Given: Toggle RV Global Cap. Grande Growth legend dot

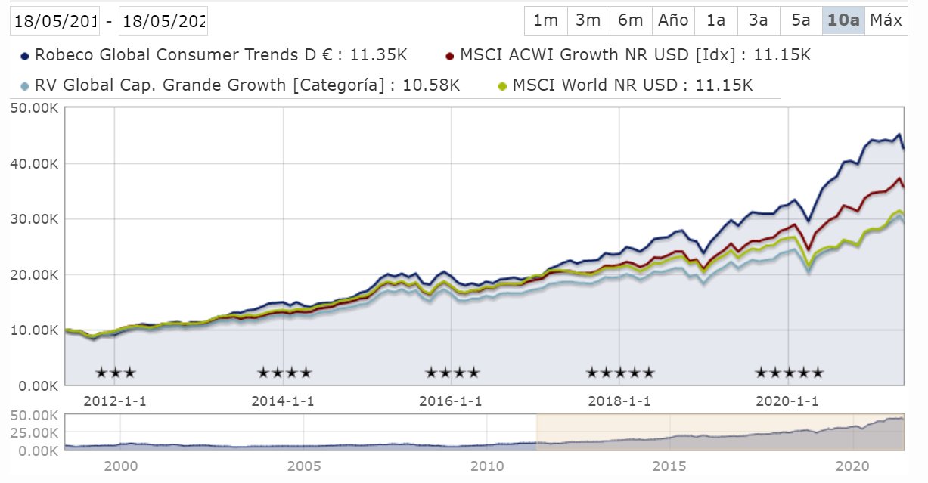Looking at the screenshot, I should coord(25,85).
